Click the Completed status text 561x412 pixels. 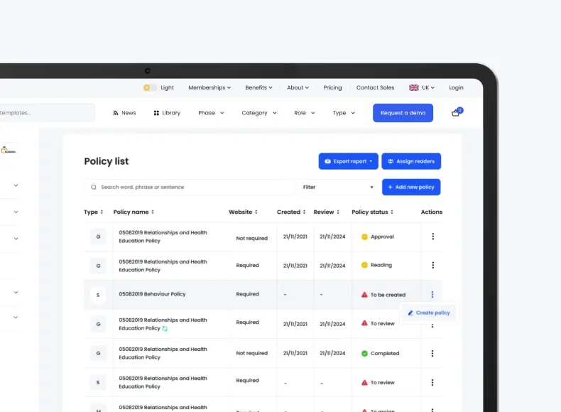(385, 353)
